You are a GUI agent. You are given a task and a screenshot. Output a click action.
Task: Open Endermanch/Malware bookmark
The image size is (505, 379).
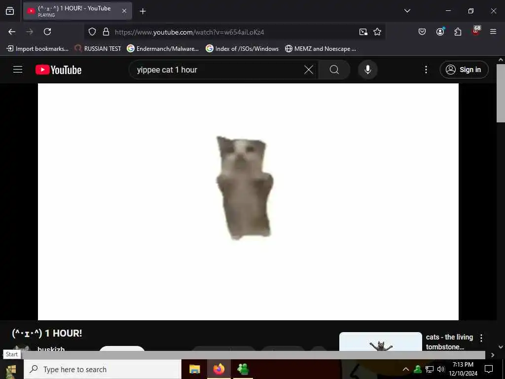tap(163, 49)
